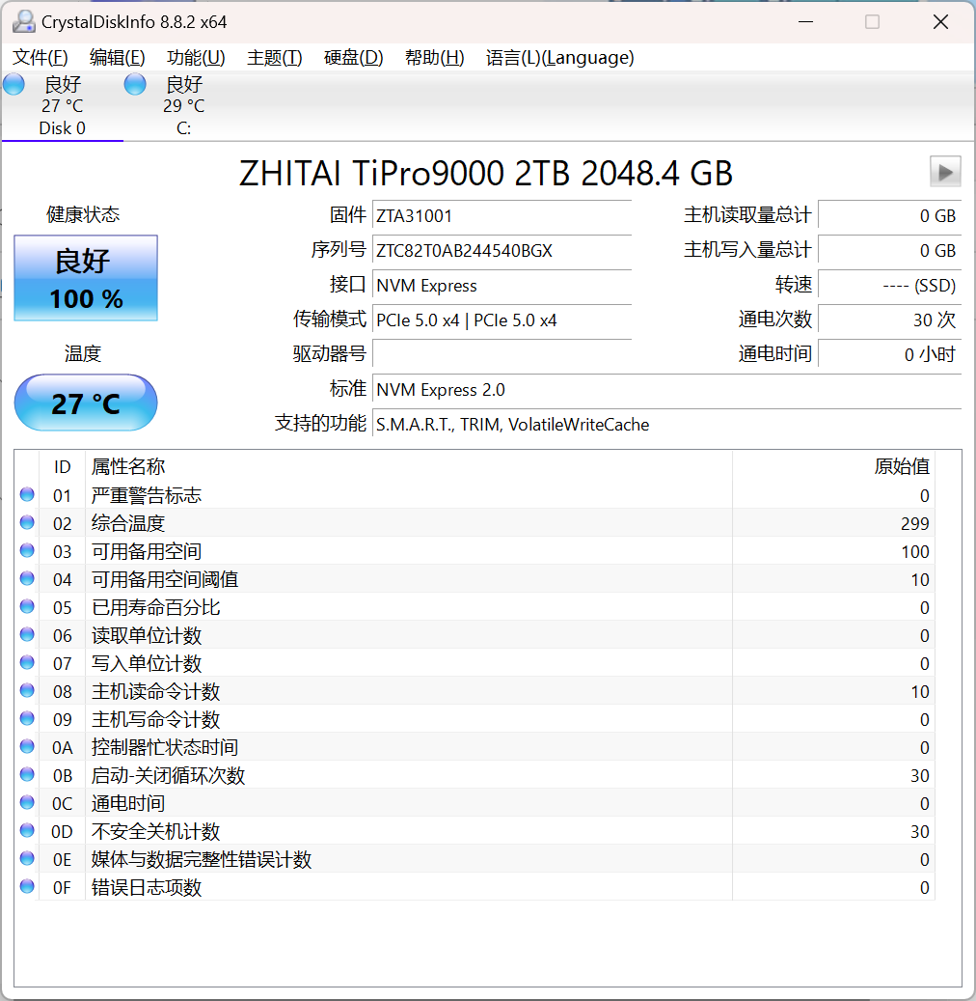This screenshot has height=1001, width=976.
Task: Click status dot for 06 读取单位计数
Action: 27,634
